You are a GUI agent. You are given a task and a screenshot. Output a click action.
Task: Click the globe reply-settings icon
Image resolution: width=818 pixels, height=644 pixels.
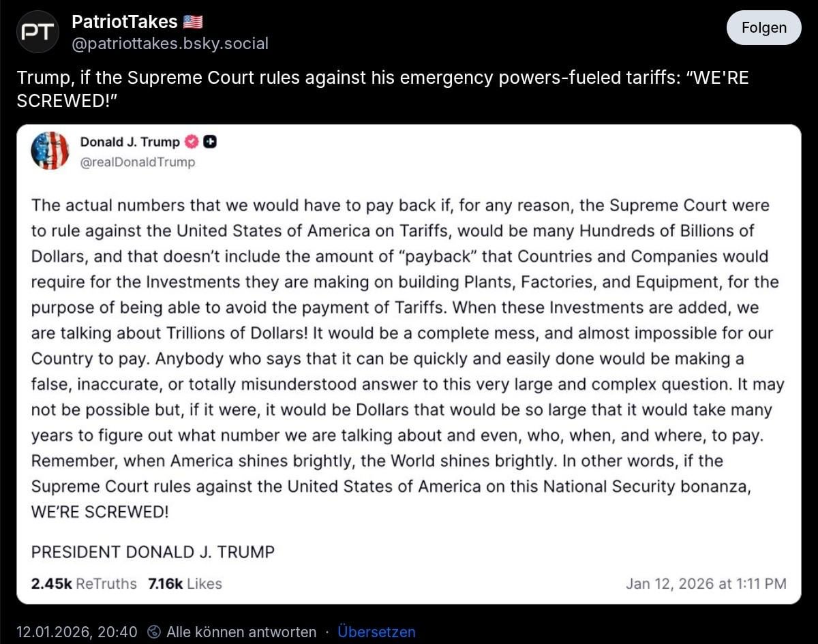pyautogui.click(x=154, y=632)
